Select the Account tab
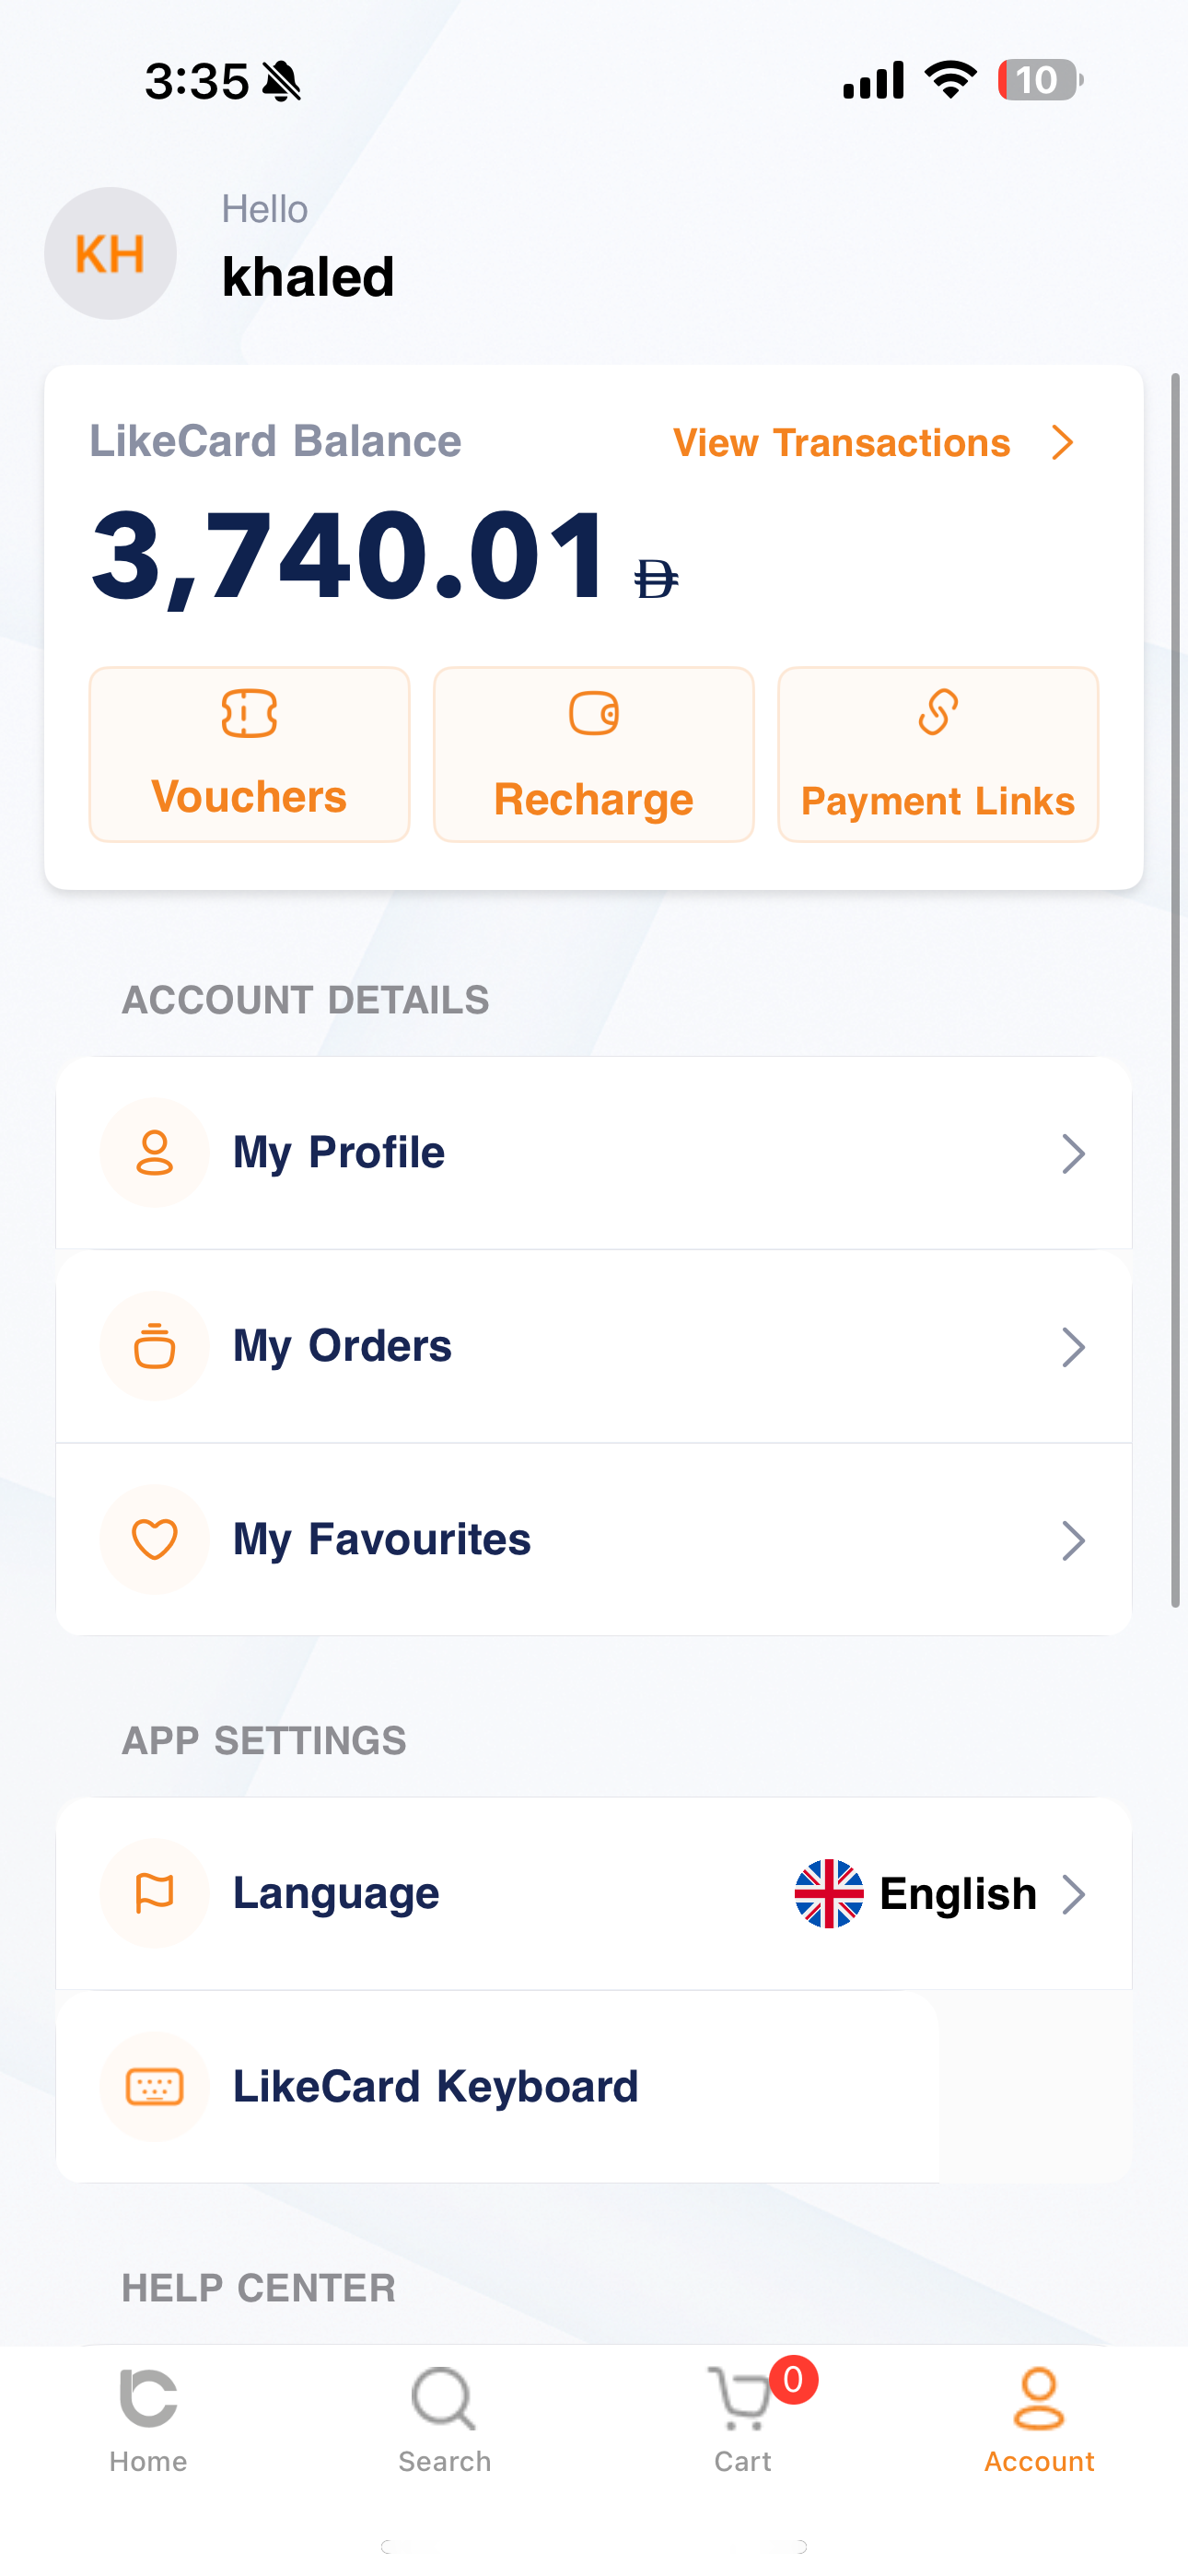This screenshot has width=1188, height=2576. (1039, 2418)
